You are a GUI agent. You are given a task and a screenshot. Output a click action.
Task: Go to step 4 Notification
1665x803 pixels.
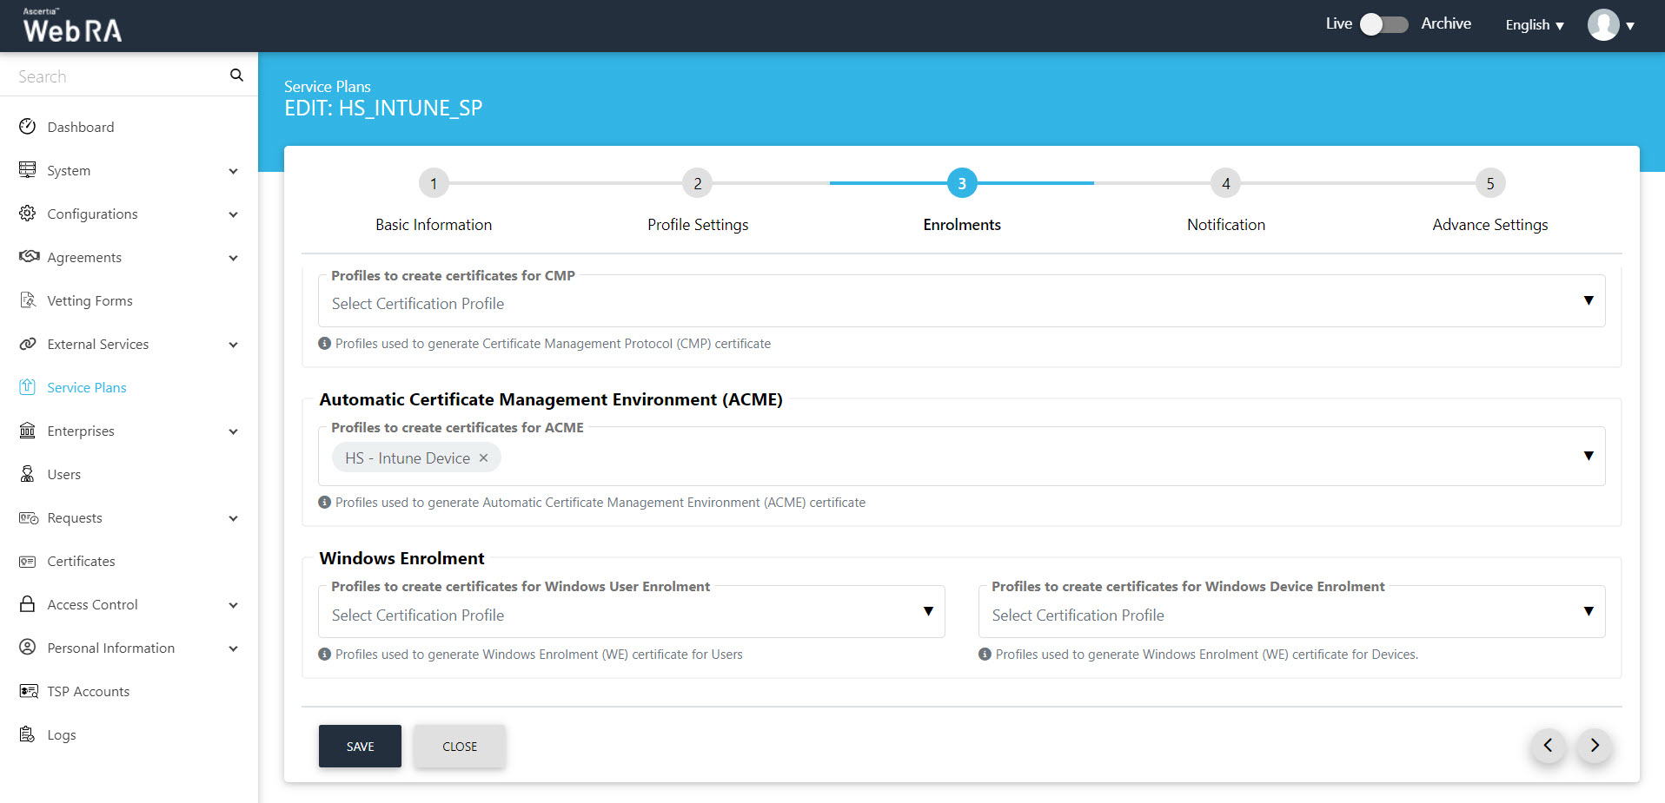[1225, 183]
